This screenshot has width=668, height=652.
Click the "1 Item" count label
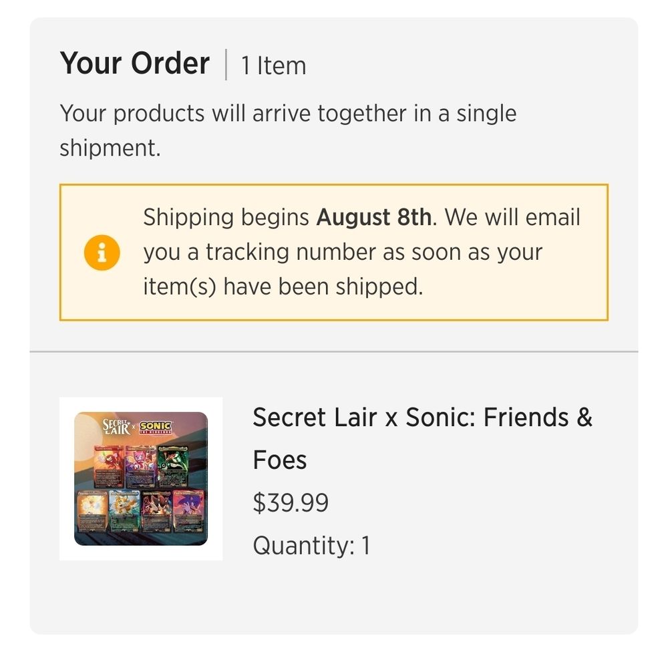click(x=273, y=65)
